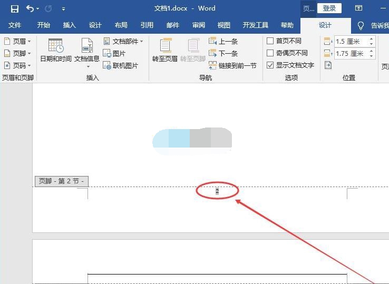Click the Login (登录) button
This screenshot has width=389, height=284.
(x=329, y=8)
